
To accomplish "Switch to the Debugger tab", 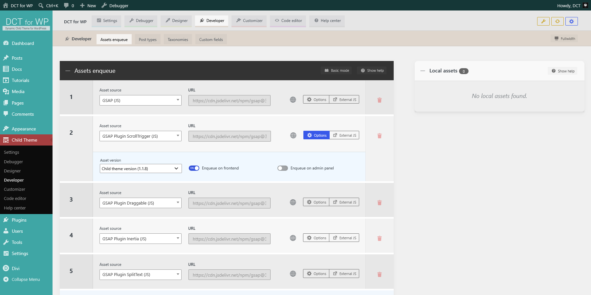I will tap(141, 21).
